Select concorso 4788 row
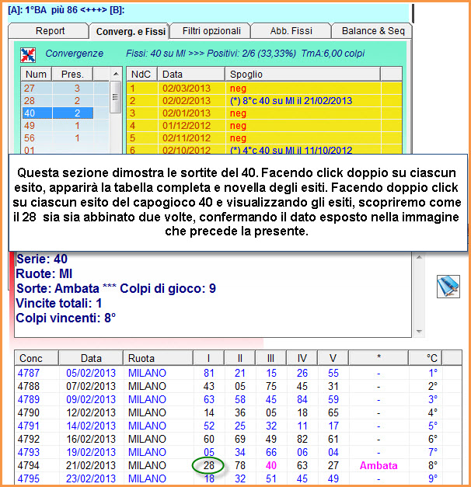The height and width of the screenshot is (487, 471). (238, 386)
